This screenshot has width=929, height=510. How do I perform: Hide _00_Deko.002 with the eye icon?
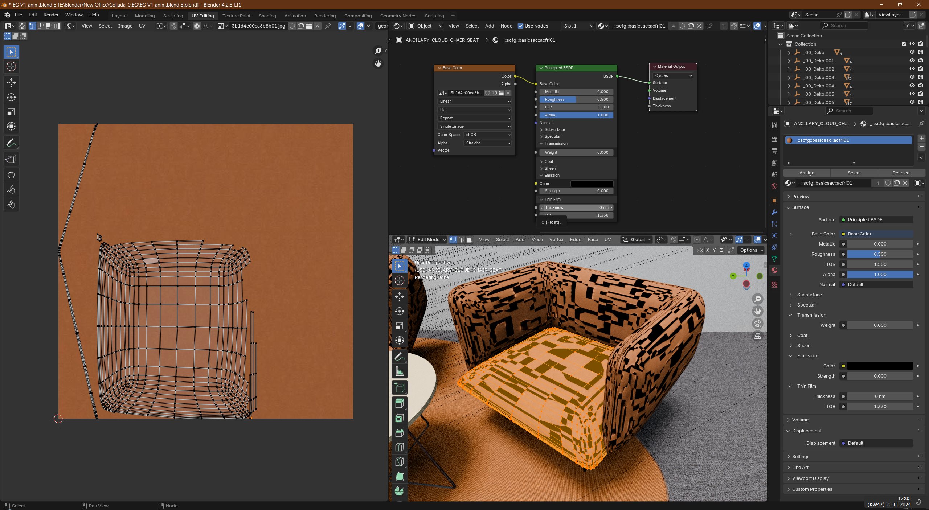(912, 69)
